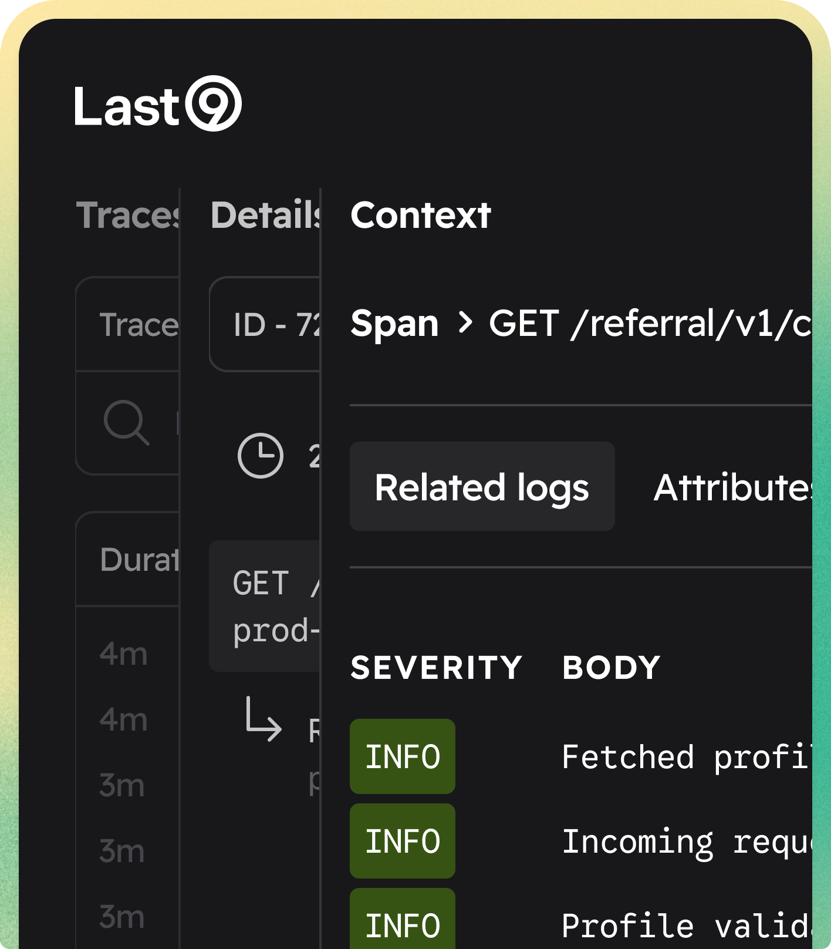Sort traces by Duration column header
831x949 pixels.
click(x=139, y=560)
